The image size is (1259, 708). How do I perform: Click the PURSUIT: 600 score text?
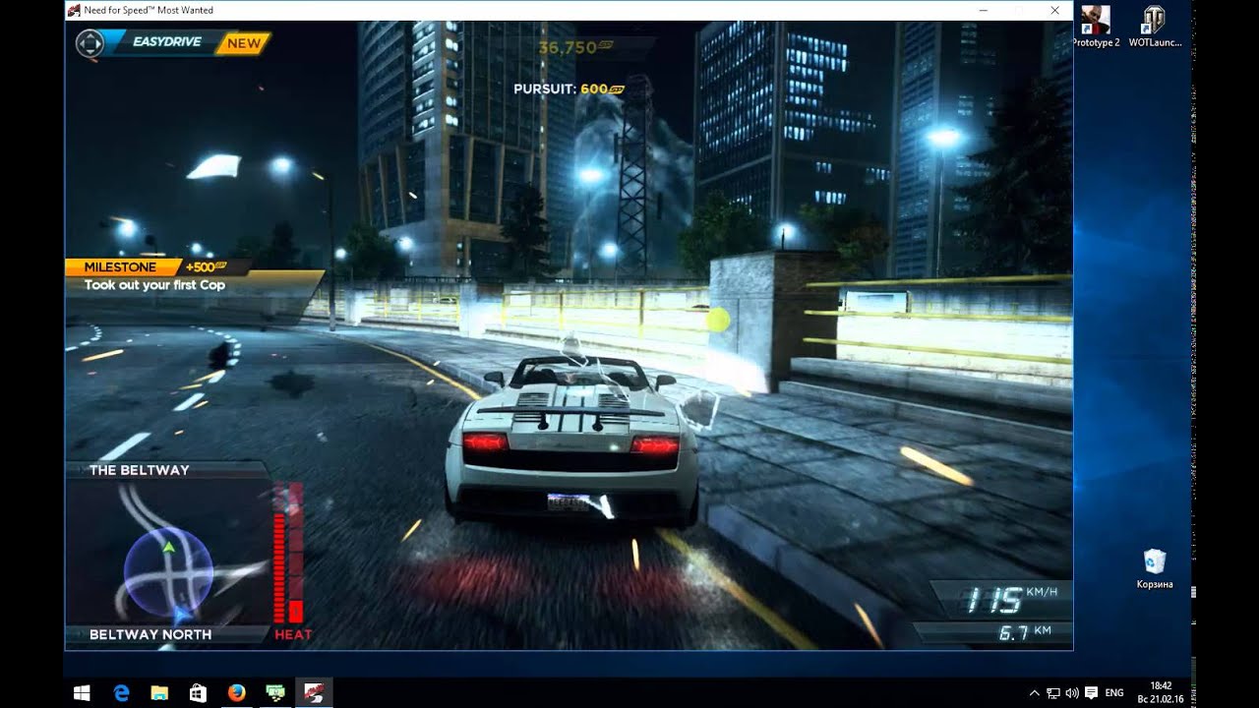pyautogui.click(x=569, y=88)
